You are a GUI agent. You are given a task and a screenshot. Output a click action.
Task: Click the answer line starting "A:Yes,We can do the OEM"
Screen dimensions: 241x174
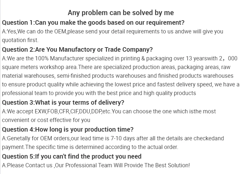(112, 31)
